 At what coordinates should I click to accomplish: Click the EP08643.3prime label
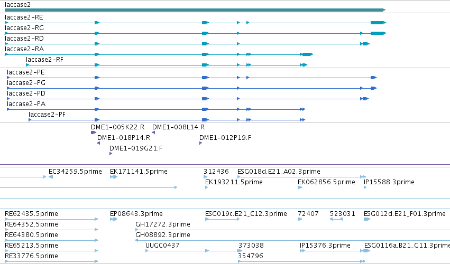[136, 214]
